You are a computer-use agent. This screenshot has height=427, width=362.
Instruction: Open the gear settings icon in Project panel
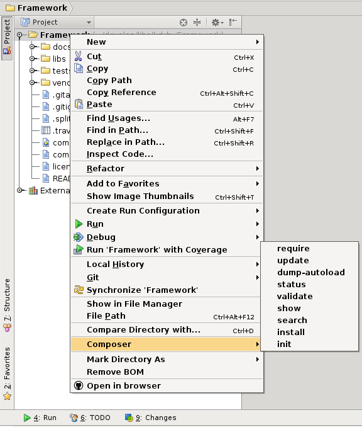(217, 22)
